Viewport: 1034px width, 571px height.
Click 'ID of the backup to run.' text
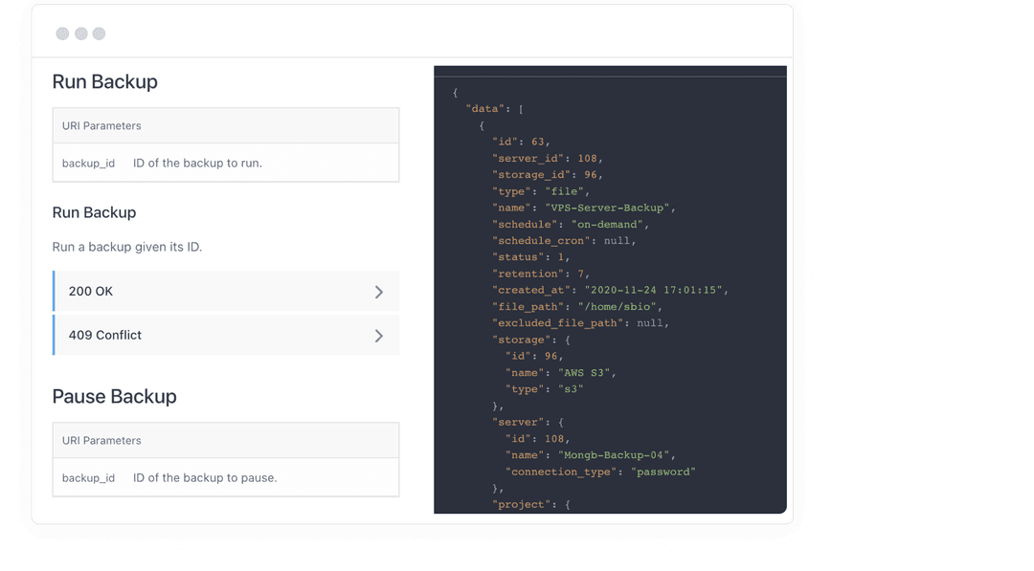(x=197, y=164)
